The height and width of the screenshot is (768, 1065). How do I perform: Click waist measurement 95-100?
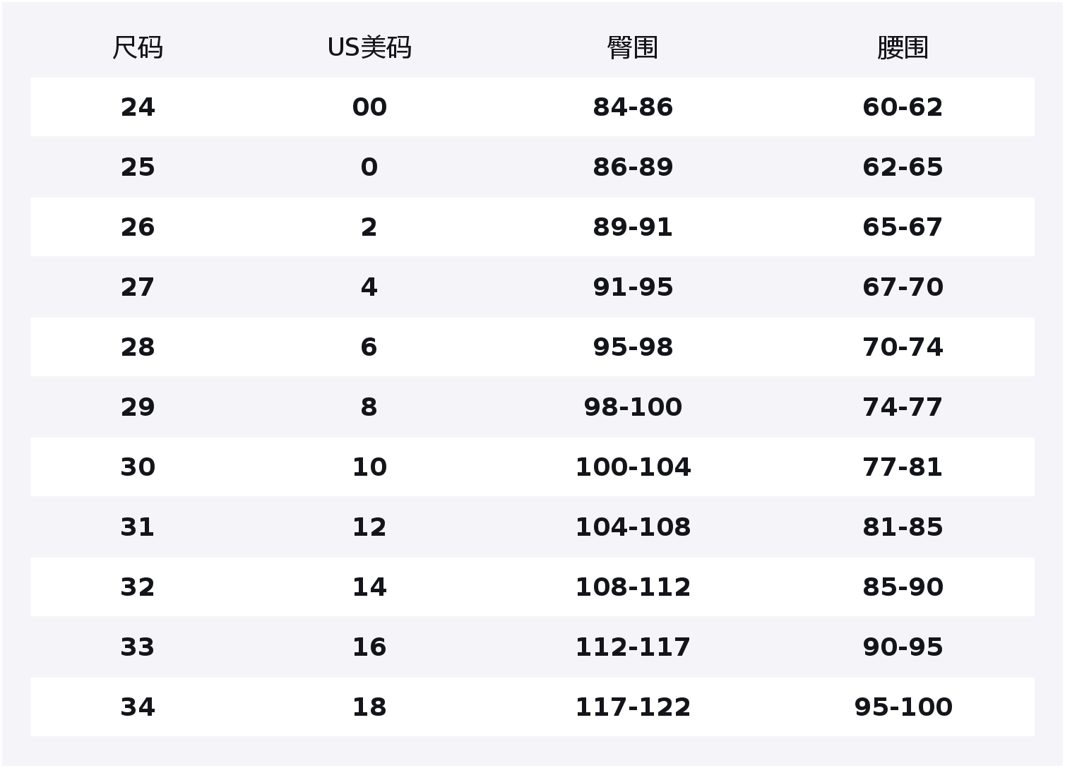tap(903, 707)
